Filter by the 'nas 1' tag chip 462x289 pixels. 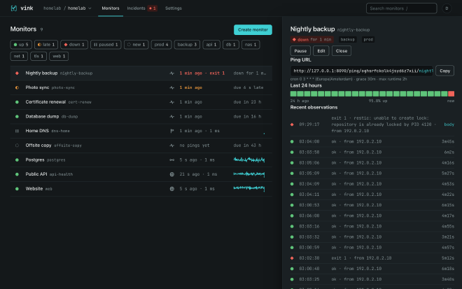[x=251, y=45]
